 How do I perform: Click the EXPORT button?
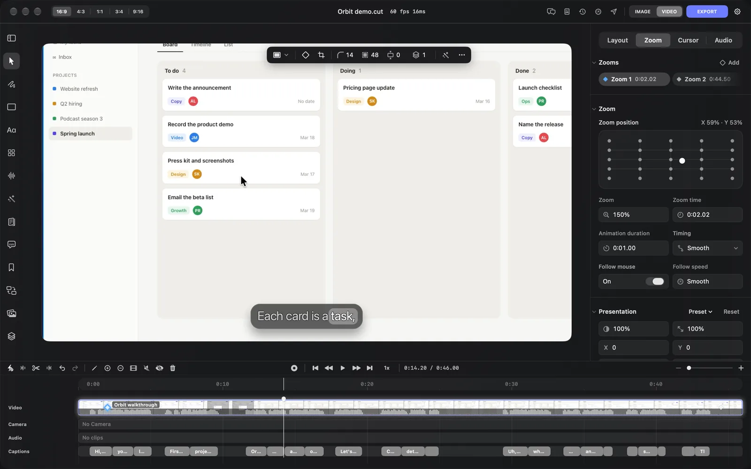707,12
